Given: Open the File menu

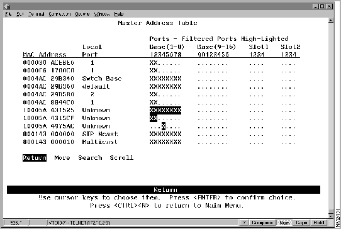Looking at the screenshot, I should pos(8,14).
